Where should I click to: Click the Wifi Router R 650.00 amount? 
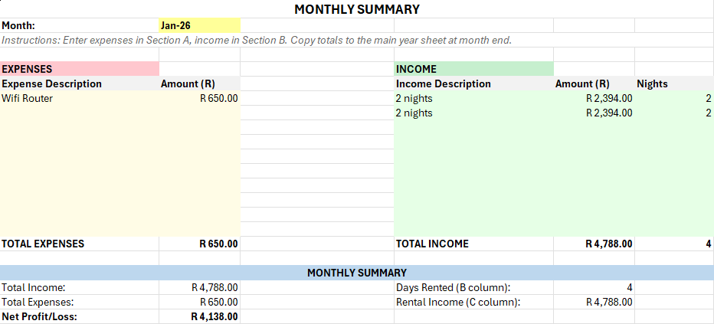218,98
